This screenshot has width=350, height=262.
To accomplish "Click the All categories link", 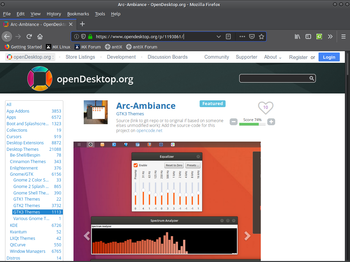I will [9, 104].
